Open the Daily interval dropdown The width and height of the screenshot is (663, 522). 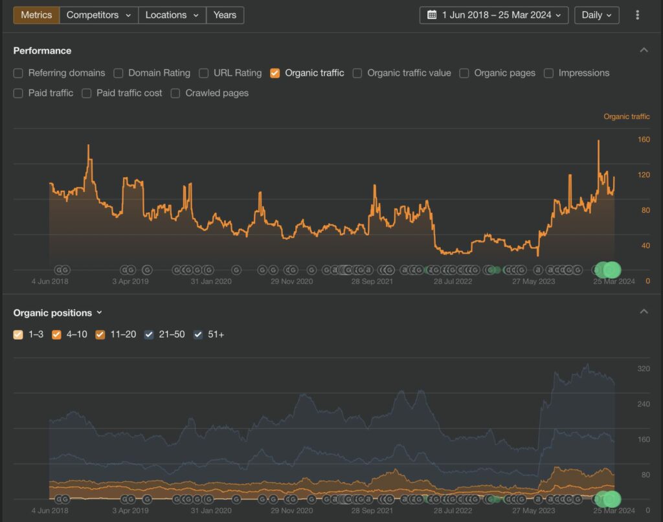click(596, 15)
